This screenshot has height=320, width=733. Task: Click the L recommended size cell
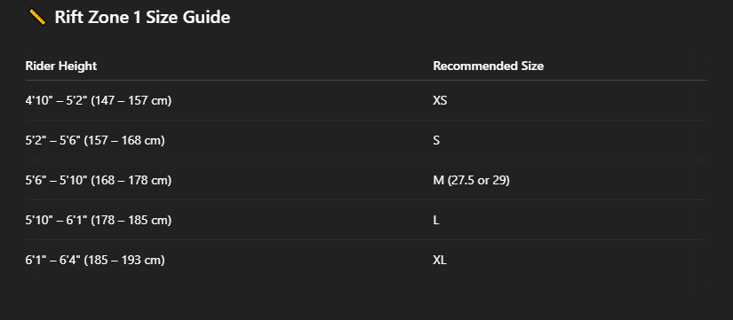coord(436,220)
